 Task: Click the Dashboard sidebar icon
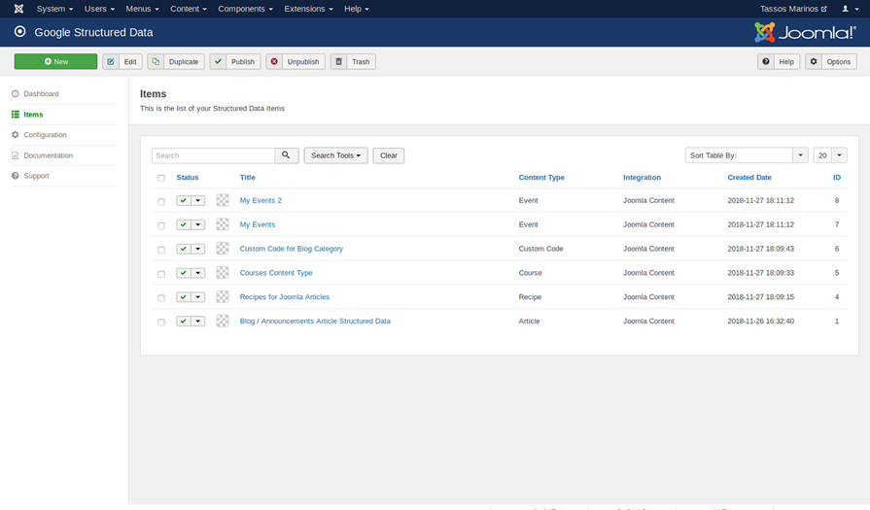[x=15, y=93]
